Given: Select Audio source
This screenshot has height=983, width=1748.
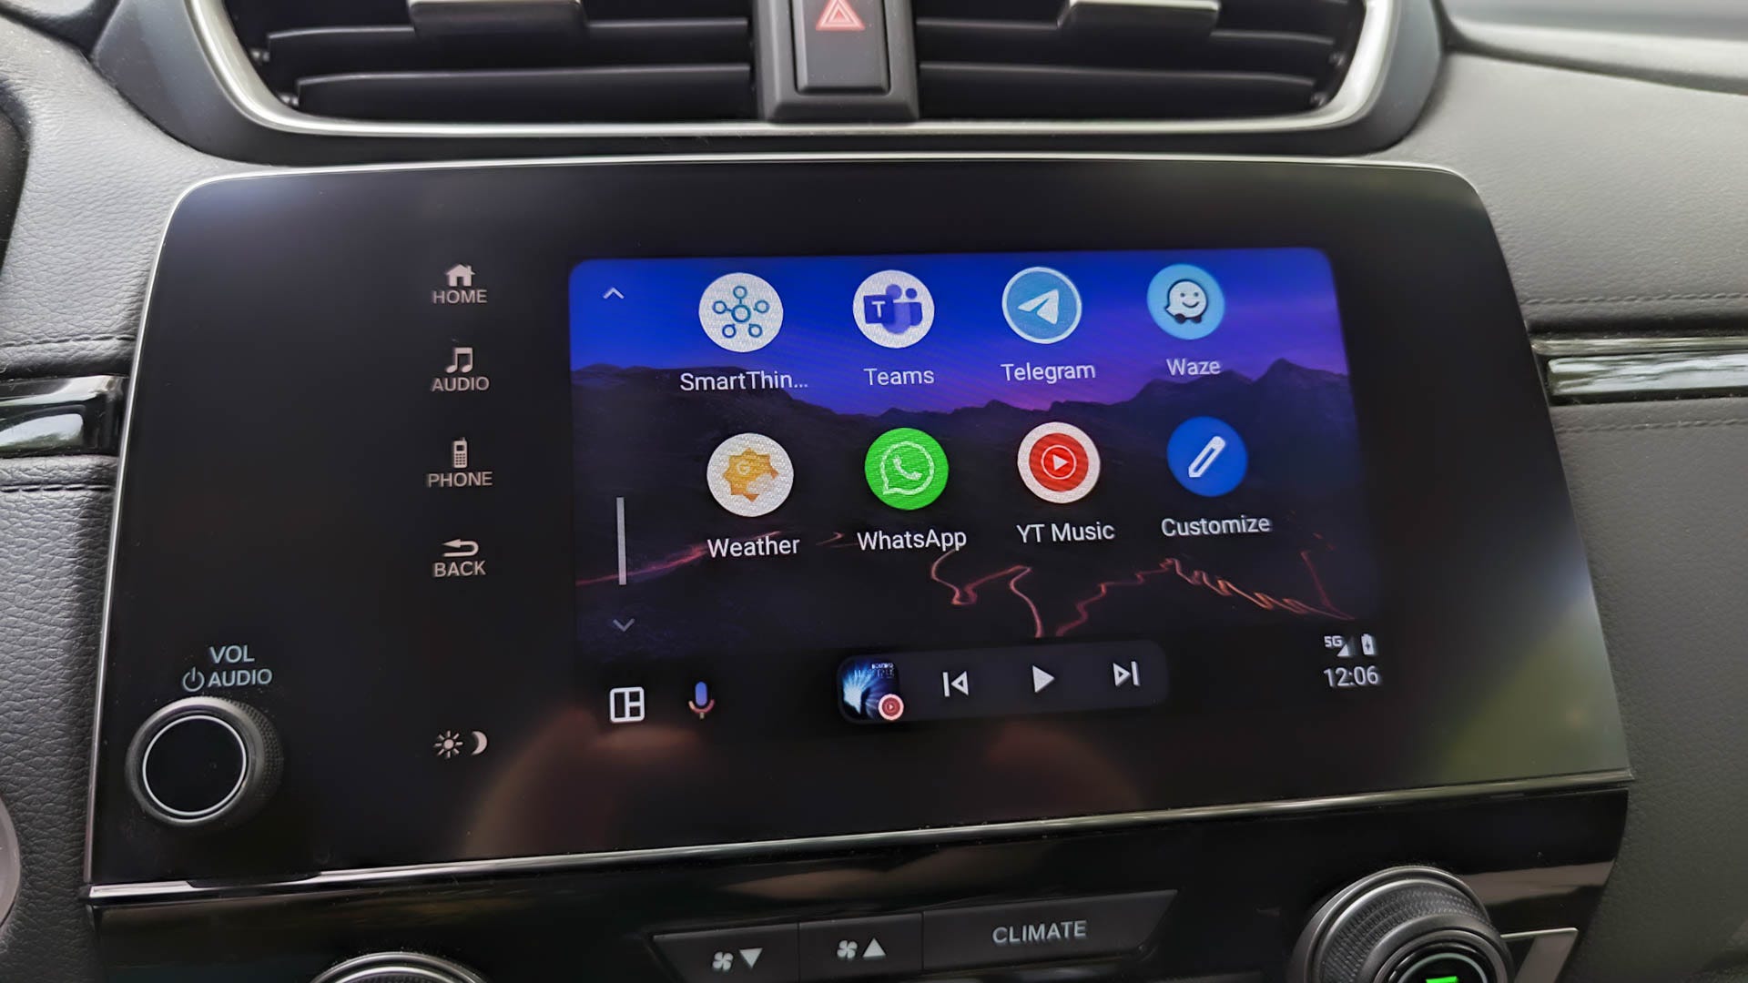Looking at the screenshot, I should coord(459,369).
